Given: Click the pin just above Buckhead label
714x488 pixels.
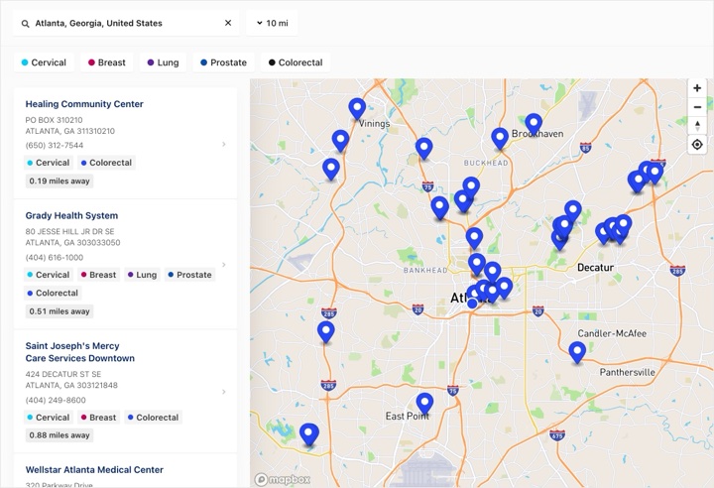Looking at the screenshot, I should [x=500, y=139].
